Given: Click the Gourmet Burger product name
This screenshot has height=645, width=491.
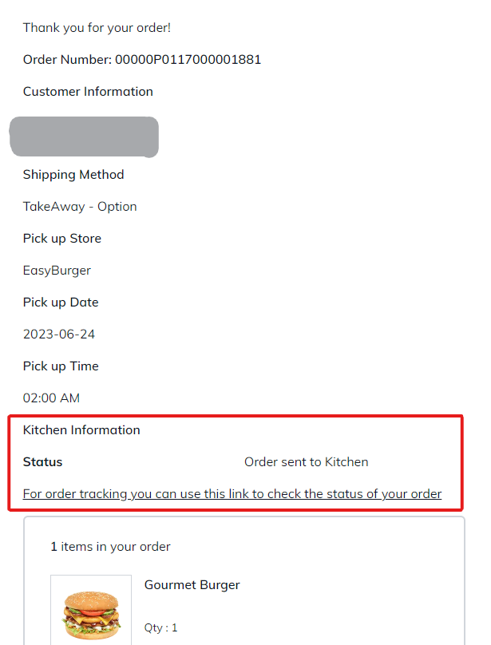Looking at the screenshot, I should (192, 585).
